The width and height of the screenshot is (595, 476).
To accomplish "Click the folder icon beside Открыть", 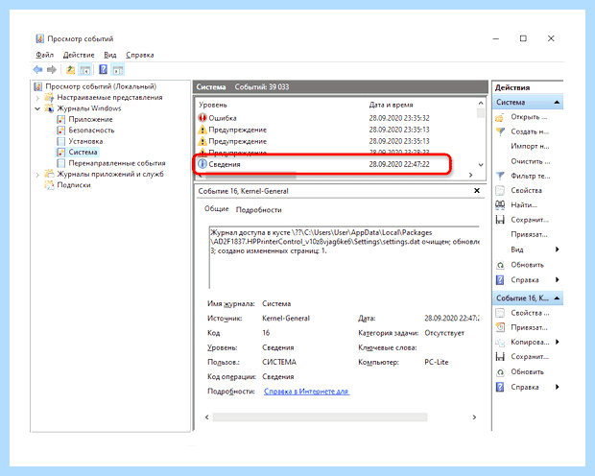I will [500, 117].
